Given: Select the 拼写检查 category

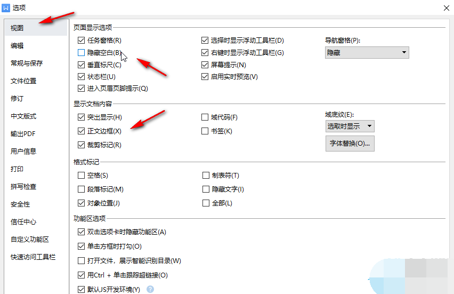Looking at the screenshot, I should pyautogui.click(x=23, y=187).
